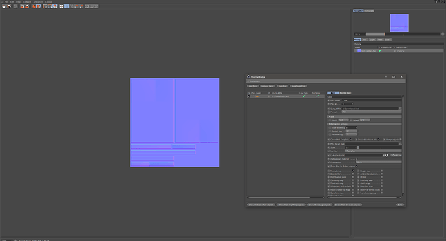Open the Corona menu
446x241 pixels.
(48, 2)
